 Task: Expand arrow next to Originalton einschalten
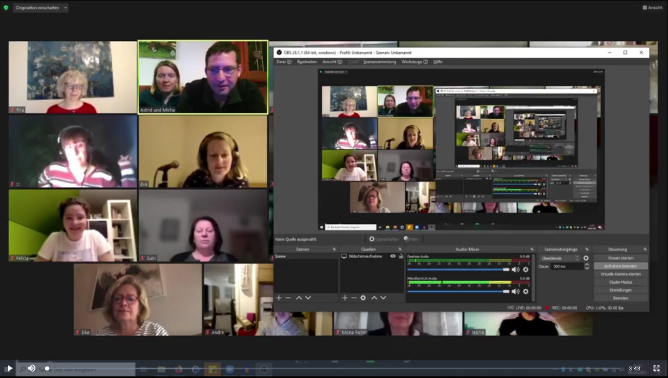(65, 8)
